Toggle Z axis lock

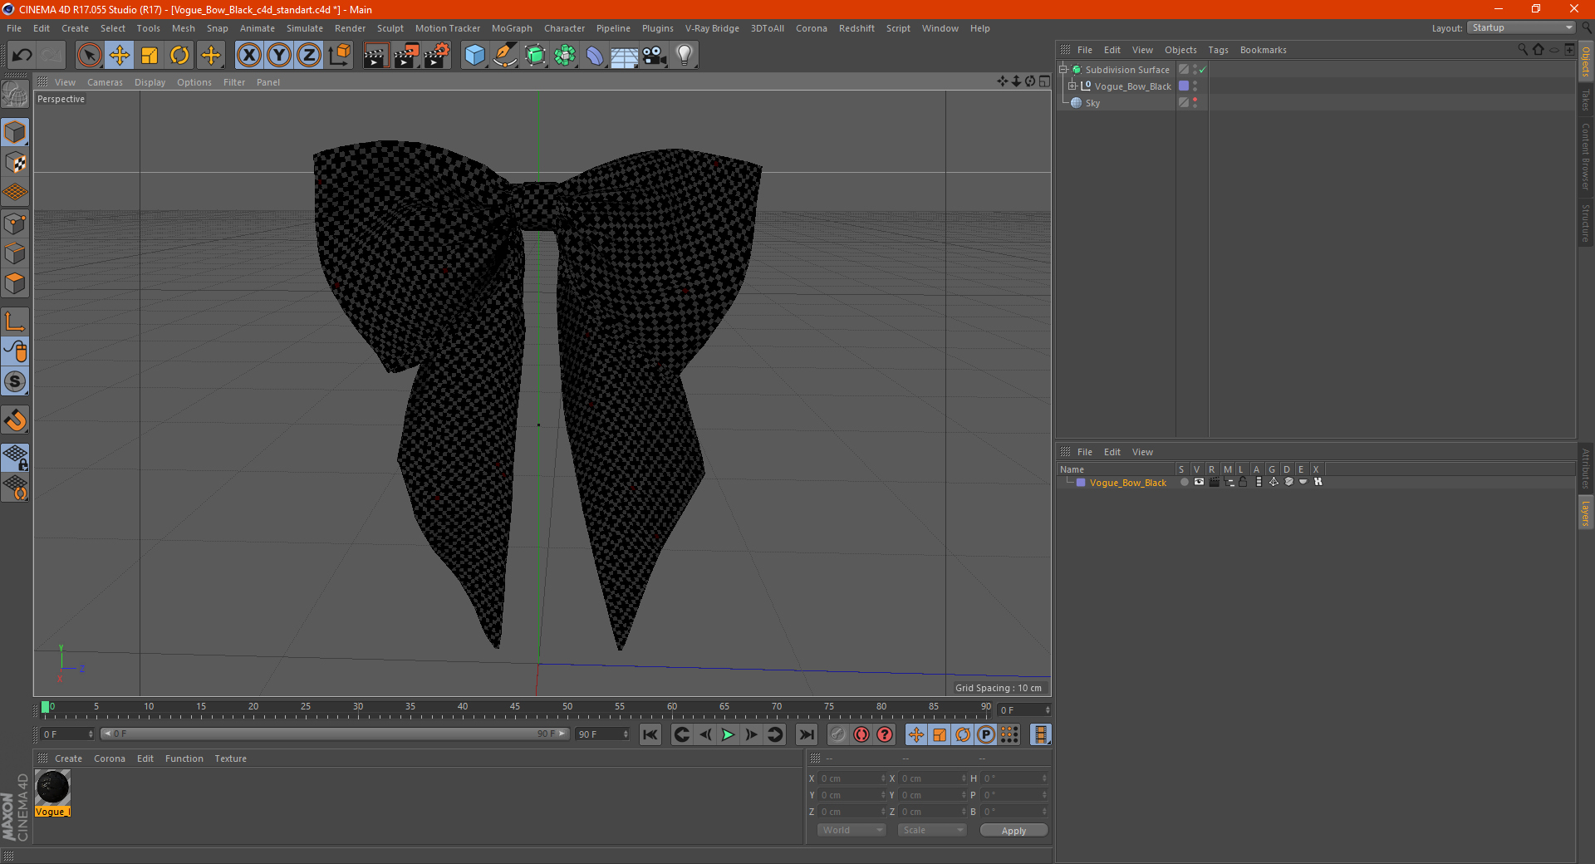click(309, 56)
